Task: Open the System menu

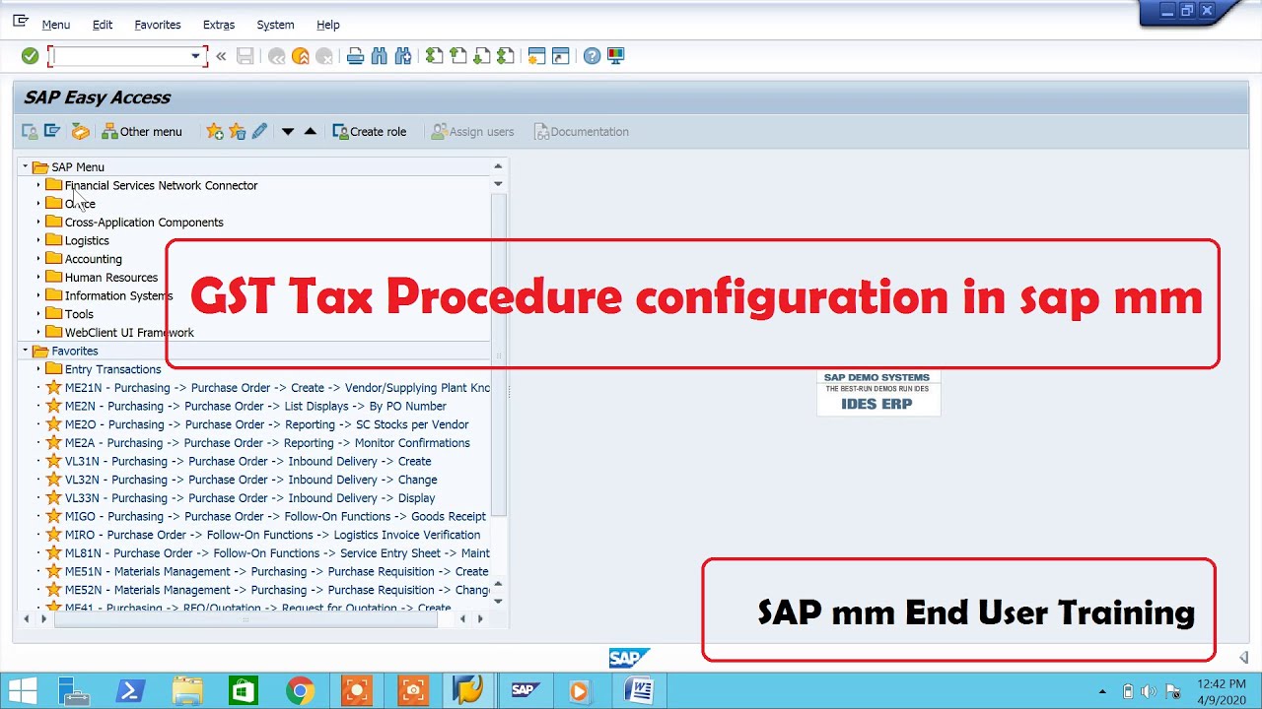Action: (x=275, y=25)
